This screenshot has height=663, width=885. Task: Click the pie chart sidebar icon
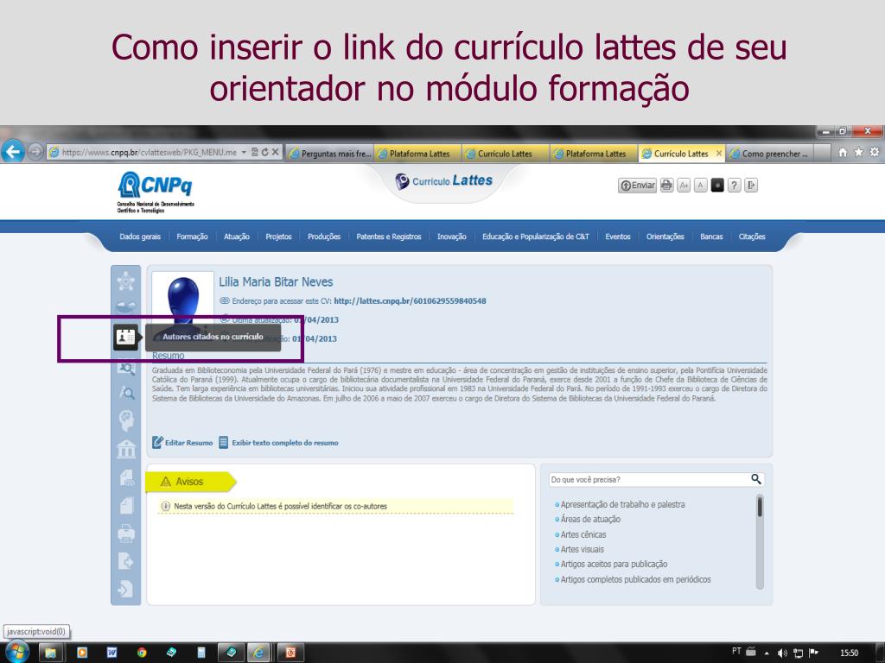(126, 307)
